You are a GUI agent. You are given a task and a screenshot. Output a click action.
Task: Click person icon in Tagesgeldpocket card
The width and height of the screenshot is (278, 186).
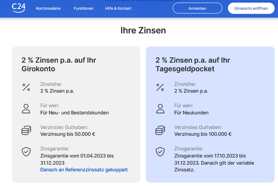[x=160, y=108]
